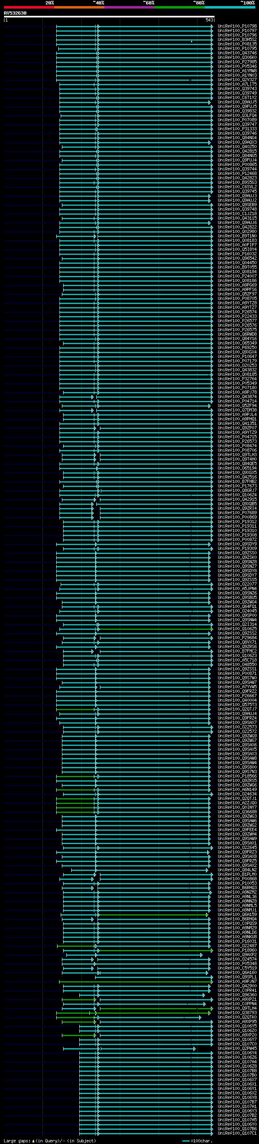
Task: Select label UniRef100_Q38793
Action: pyautogui.click(x=237, y=1013)
